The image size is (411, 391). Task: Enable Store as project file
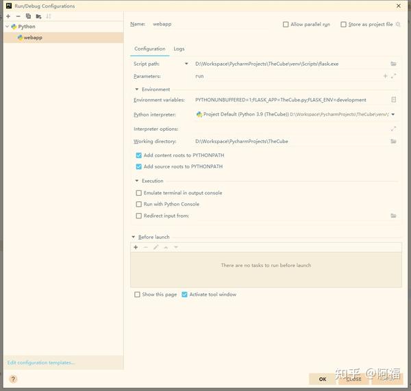(x=343, y=25)
